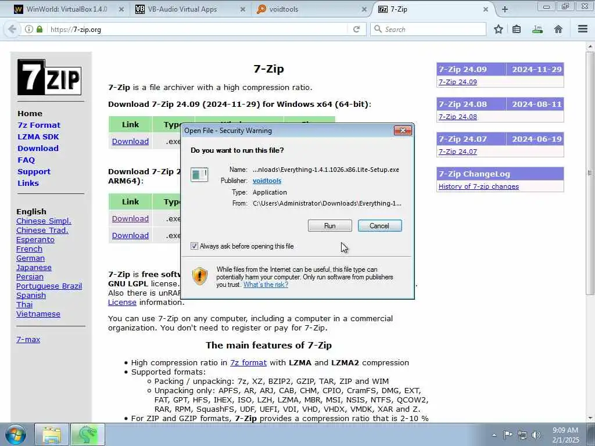The height and width of the screenshot is (446, 595).
Task: Switch language to Japanese
Action: coord(34,268)
